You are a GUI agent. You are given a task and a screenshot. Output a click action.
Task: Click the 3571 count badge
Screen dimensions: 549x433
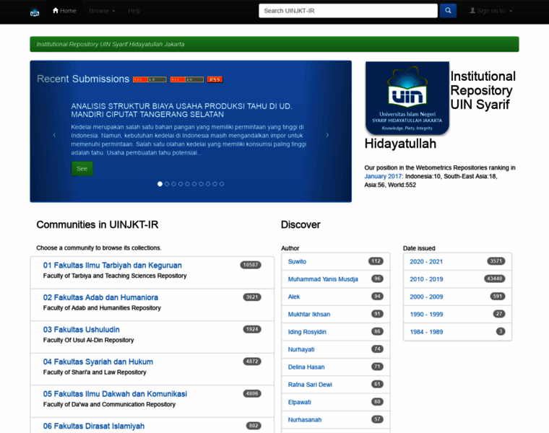496,261
